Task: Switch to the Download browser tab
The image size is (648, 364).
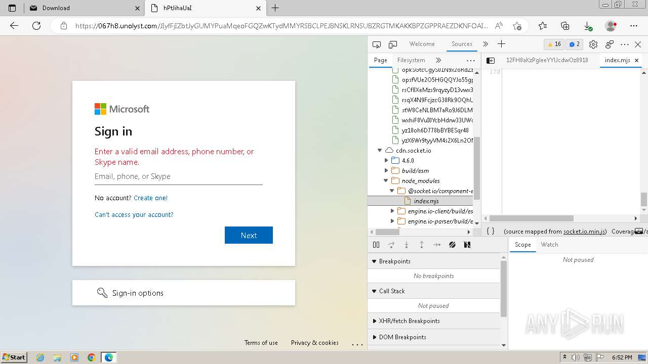Action: point(85,8)
